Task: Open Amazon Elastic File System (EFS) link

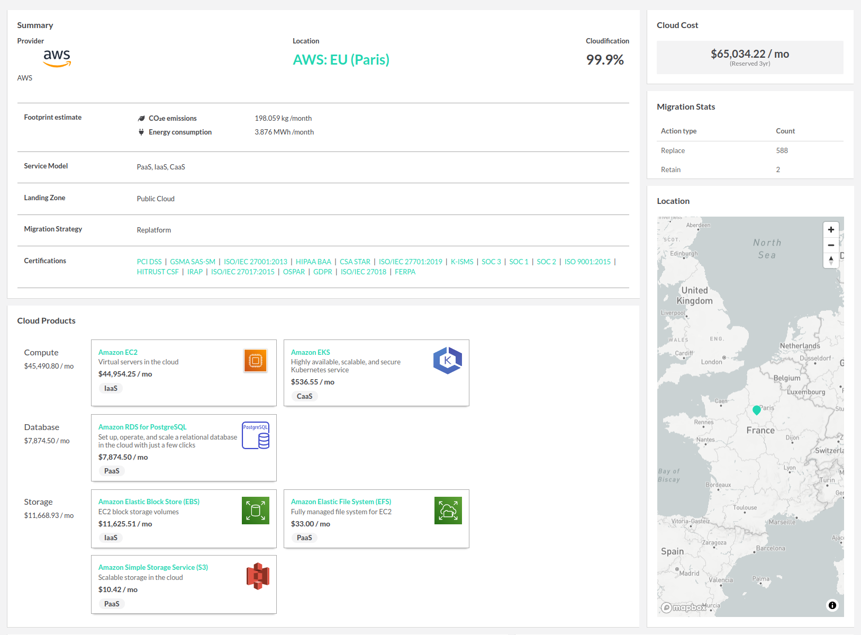Action: 341,502
